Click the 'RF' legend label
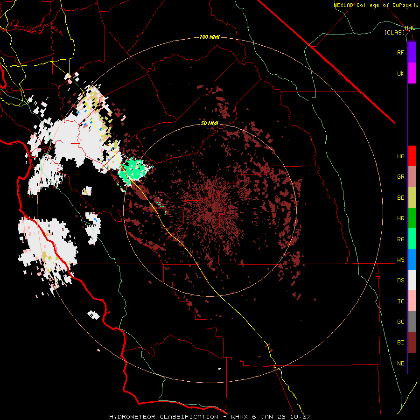Viewport: 420px width, 420px height. (400, 52)
